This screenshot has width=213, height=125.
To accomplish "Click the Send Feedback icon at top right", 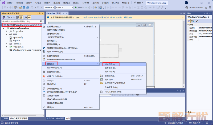I will 210,8.
